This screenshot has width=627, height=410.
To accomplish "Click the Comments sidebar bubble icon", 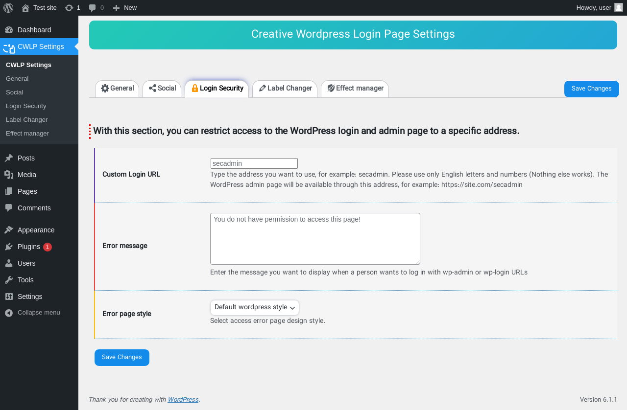I will 9,208.
